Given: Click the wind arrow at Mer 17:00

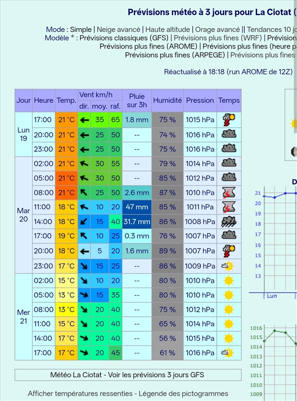Looking at the screenshot, I should pyautogui.click(x=84, y=353).
